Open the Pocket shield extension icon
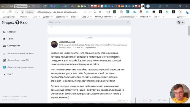Viewport: 190px width, 107px height. (x=108, y=12)
